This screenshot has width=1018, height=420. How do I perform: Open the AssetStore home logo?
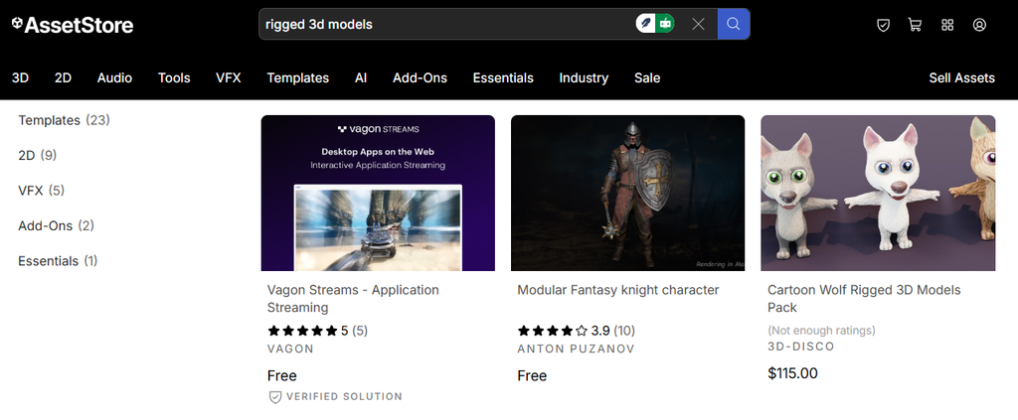click(x=72, y=25)
